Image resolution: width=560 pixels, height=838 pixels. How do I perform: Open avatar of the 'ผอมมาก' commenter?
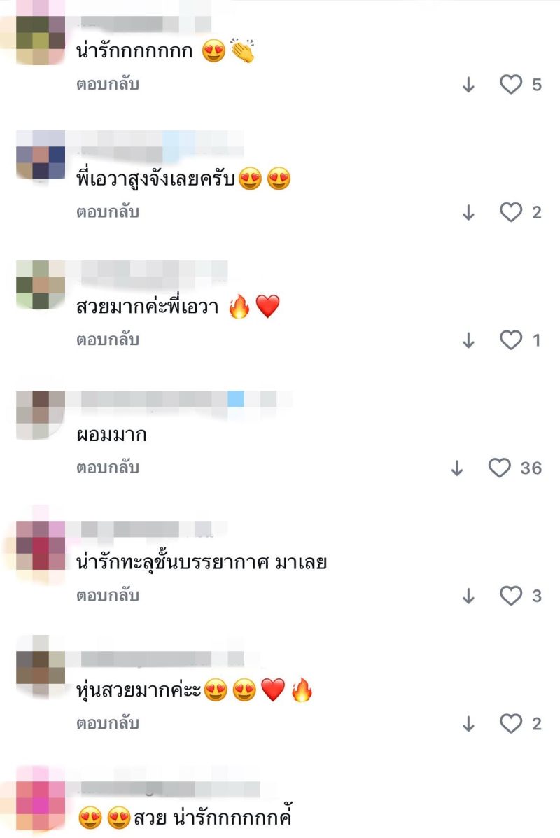click(41, 414)
